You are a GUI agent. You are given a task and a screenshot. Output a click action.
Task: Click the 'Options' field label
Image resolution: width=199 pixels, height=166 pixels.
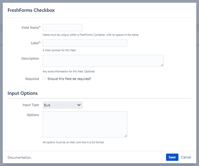pyautogui.click(x=33, y=115)
